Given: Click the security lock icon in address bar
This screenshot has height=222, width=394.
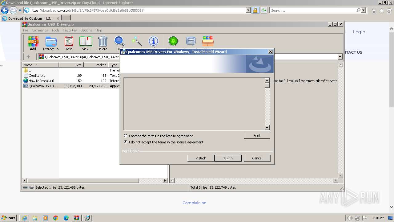Looking at the screenshot, I should point(255,10).
